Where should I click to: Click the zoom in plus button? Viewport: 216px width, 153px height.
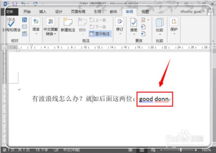pos(196,150)
